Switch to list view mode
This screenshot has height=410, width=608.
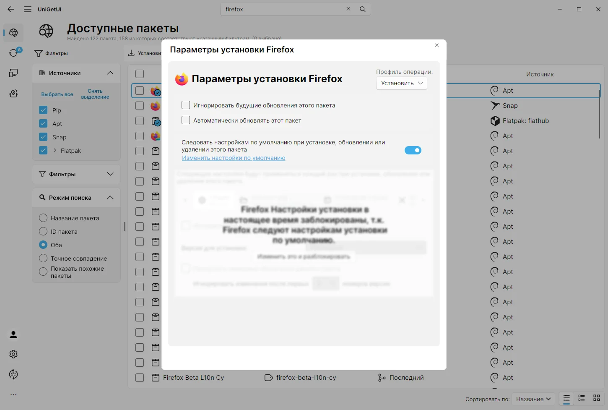[566, 399]
